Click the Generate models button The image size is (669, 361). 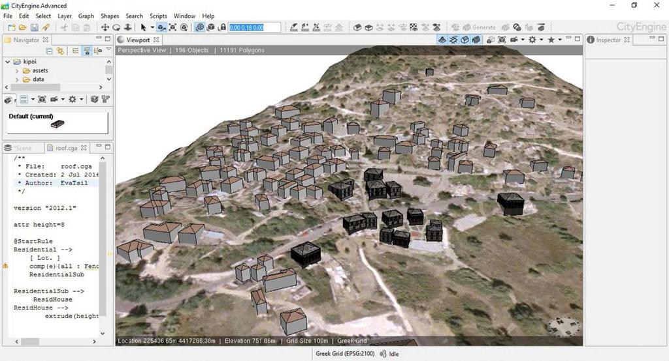pos(480,27)
